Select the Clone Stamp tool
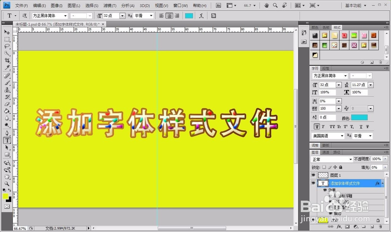Viewport: 391px width, 232px height. [7, 90]
